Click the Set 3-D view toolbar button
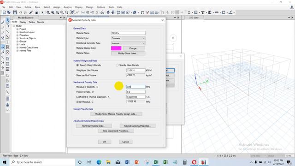Viewport: 295px width, 166px height. point(83,12)
